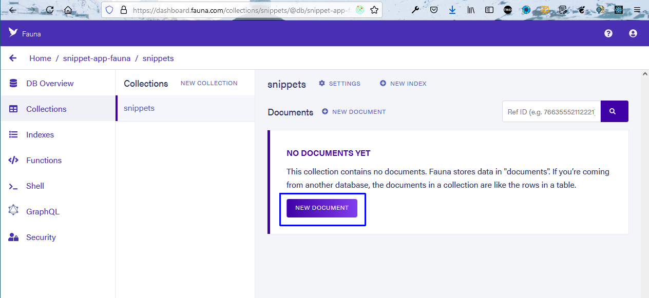Viewport: 649px width, 298px height.
Task: Click the Fauna bird logo
Action: [x=13, y=33]
